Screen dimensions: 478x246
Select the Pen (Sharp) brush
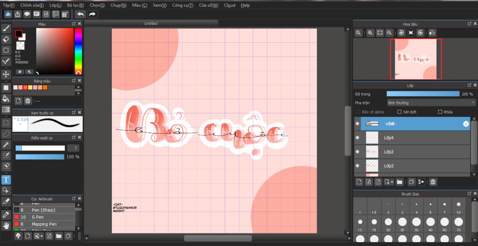pyautogui.click(x=44, y=210)
